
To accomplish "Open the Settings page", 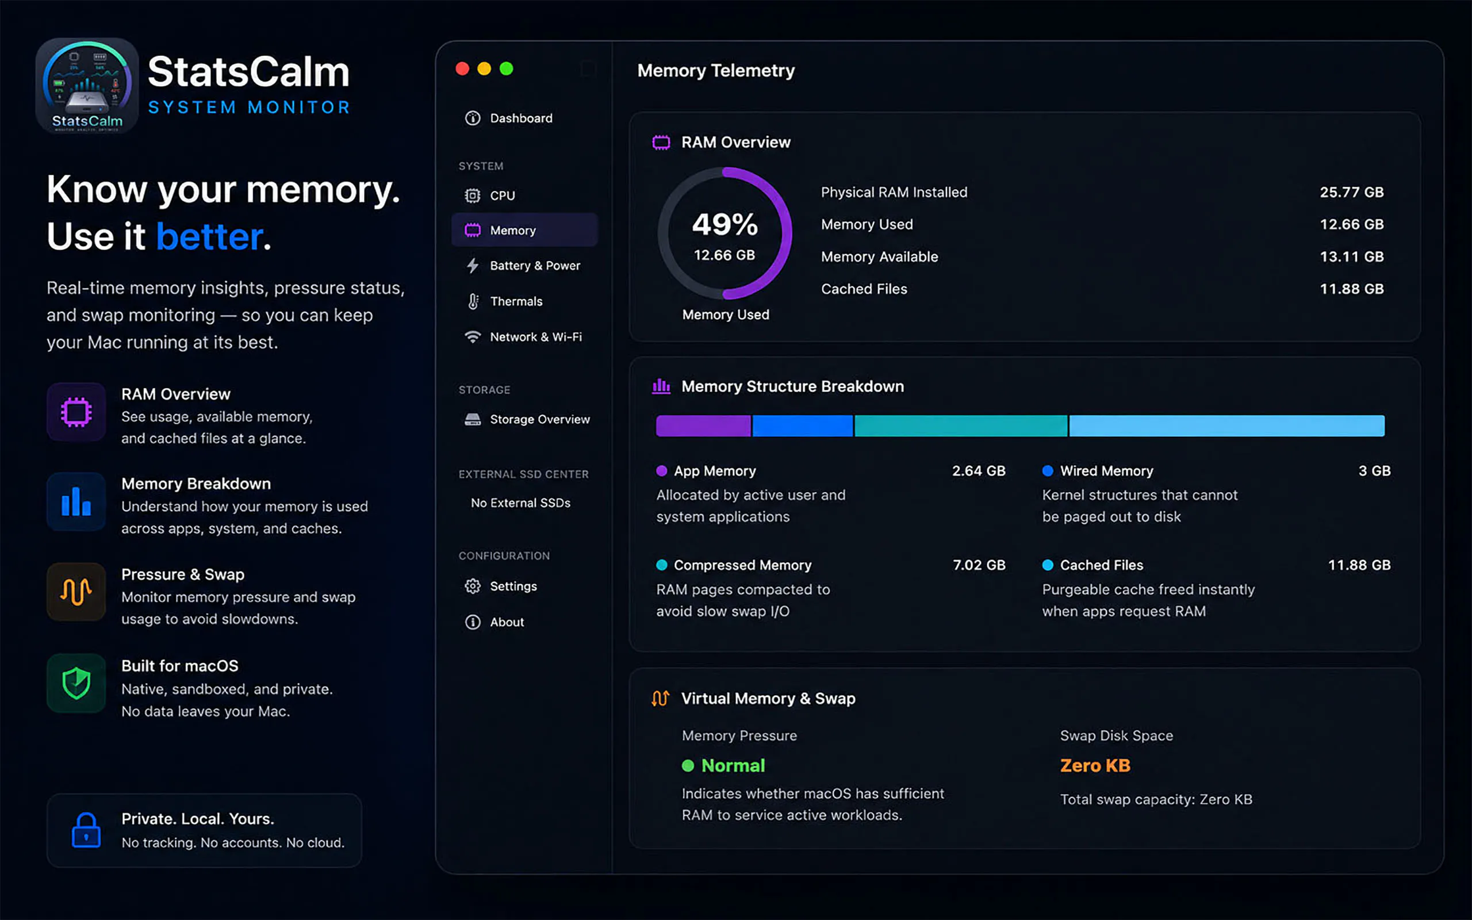I will [524, 586].
